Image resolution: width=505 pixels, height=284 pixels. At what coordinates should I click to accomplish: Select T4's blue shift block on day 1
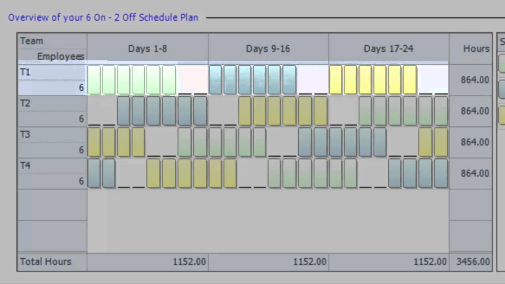tap(94, 174)
